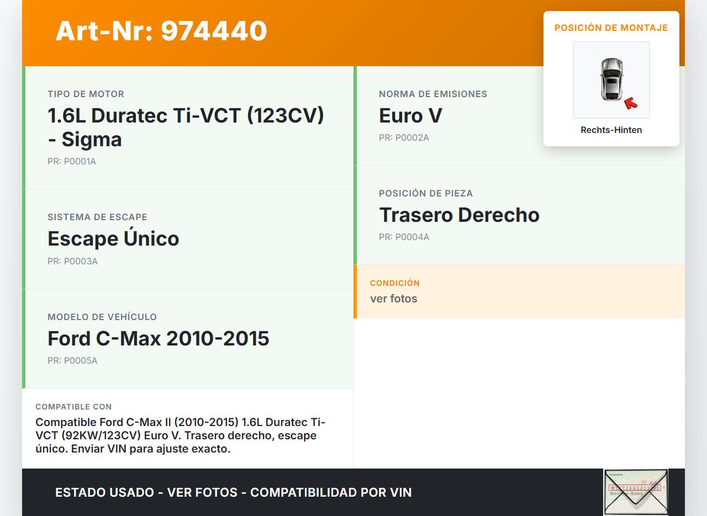
Task: Select the Trasero Derecho value
Action: [459, 215]
